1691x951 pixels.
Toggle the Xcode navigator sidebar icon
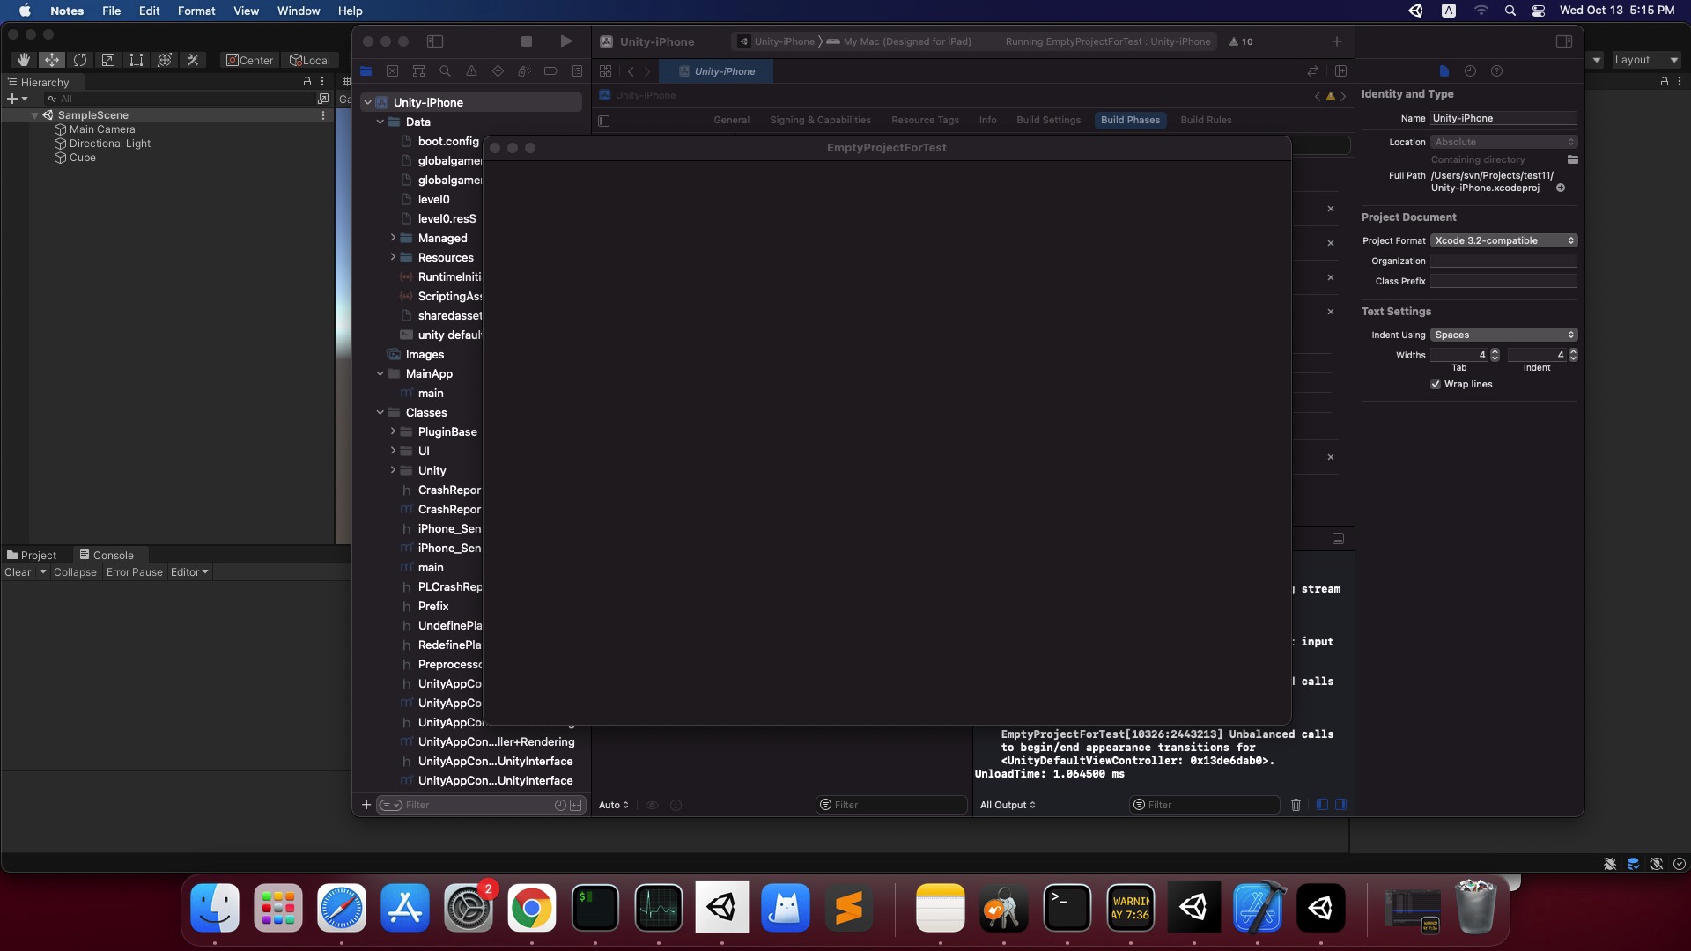tap(435, 41)
